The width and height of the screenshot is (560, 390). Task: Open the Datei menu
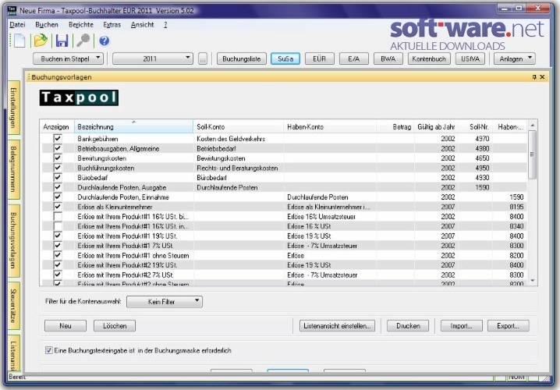click(x=17, y=25)
